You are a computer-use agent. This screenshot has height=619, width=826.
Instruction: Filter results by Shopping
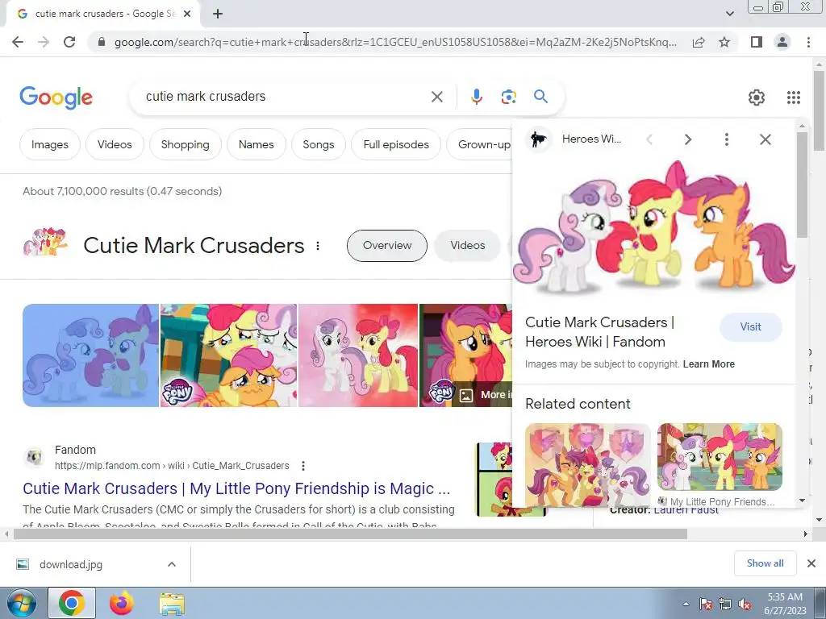tap(185, 145)
